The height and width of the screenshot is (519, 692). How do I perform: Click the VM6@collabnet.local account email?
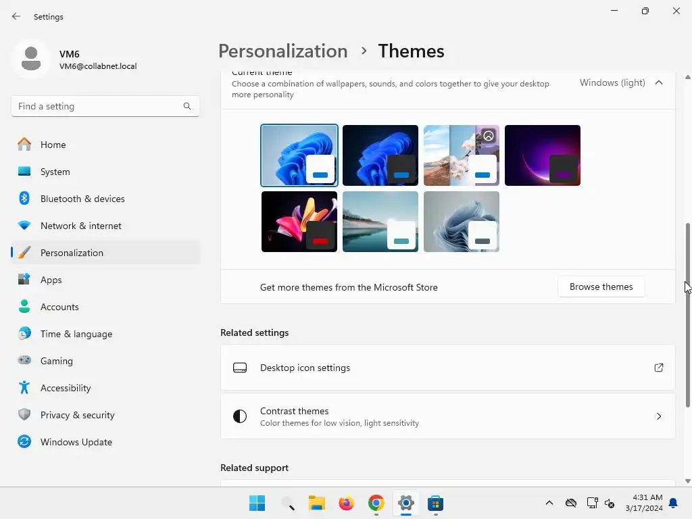[98, 66]
